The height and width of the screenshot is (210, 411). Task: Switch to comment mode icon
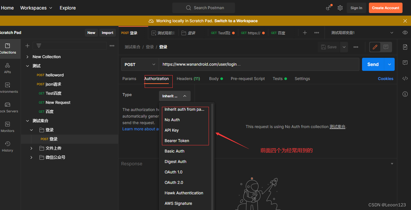pyautogui.click(x=386, y=47)
